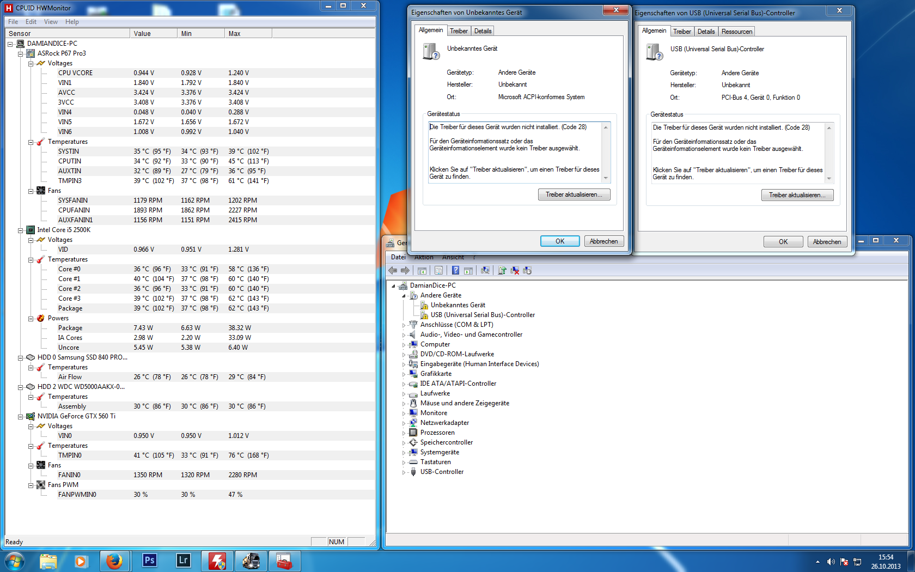Click the disable device icon with down arrow
Screen dimensions: 915x572
527,271
